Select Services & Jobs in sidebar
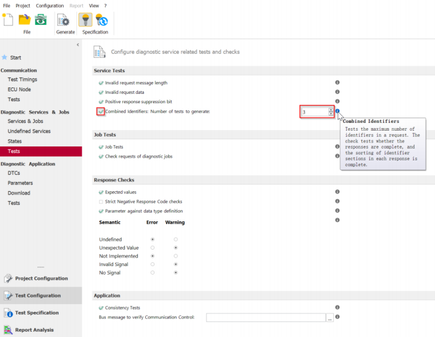 tap(25, 121)
